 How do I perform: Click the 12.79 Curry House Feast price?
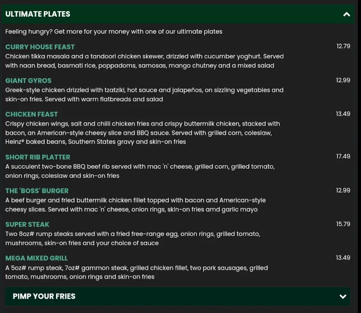[x=343, y=46]
